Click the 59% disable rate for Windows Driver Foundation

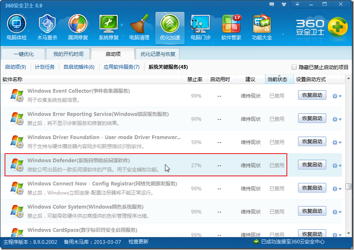pos(196,142)
